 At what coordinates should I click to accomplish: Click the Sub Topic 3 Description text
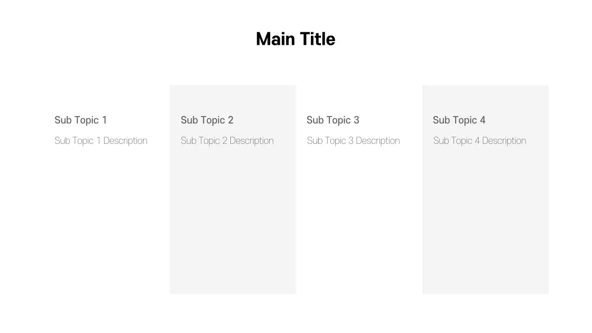coord(353,141)
